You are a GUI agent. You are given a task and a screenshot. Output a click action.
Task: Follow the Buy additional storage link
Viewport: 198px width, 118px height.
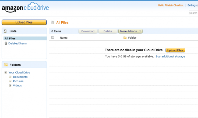click(x=170, y=56)
